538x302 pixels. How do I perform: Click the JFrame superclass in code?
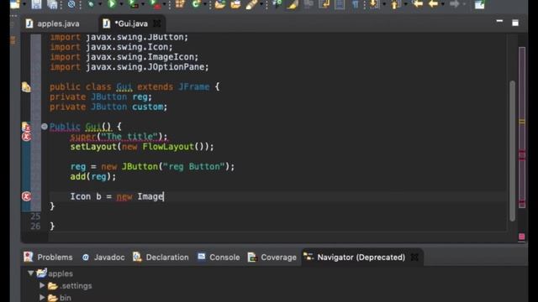coord(193,86)
